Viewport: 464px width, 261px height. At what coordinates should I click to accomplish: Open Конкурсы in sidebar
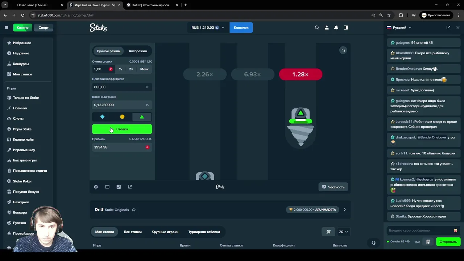point(21,64)
